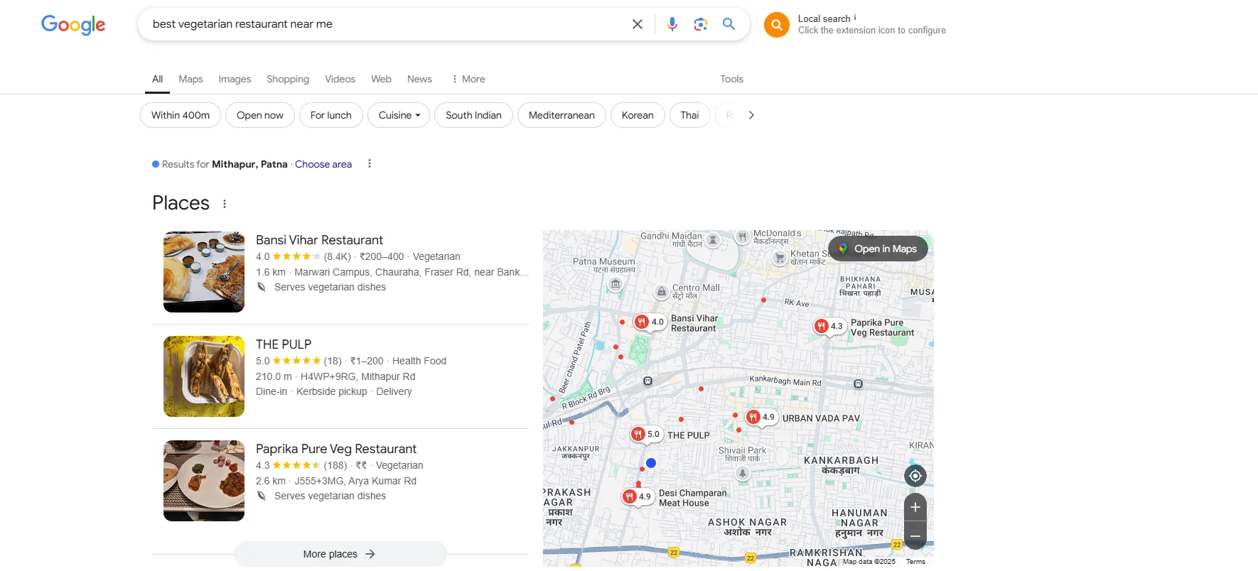
Task: Click the map Terms link
Action: pos(915,562)
